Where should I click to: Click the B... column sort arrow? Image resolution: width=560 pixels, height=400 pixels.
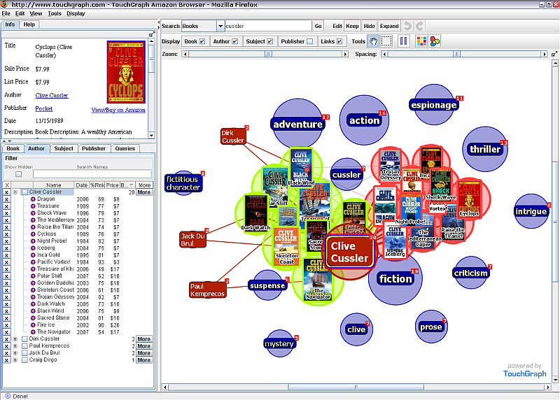(132, 185)
